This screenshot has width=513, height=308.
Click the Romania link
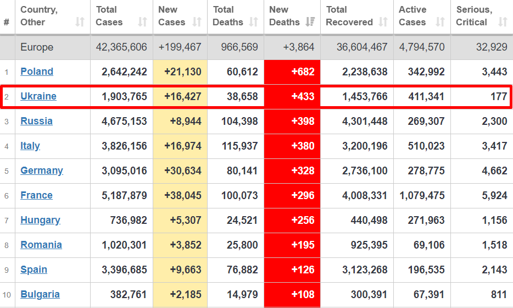[x=41, y=245]
